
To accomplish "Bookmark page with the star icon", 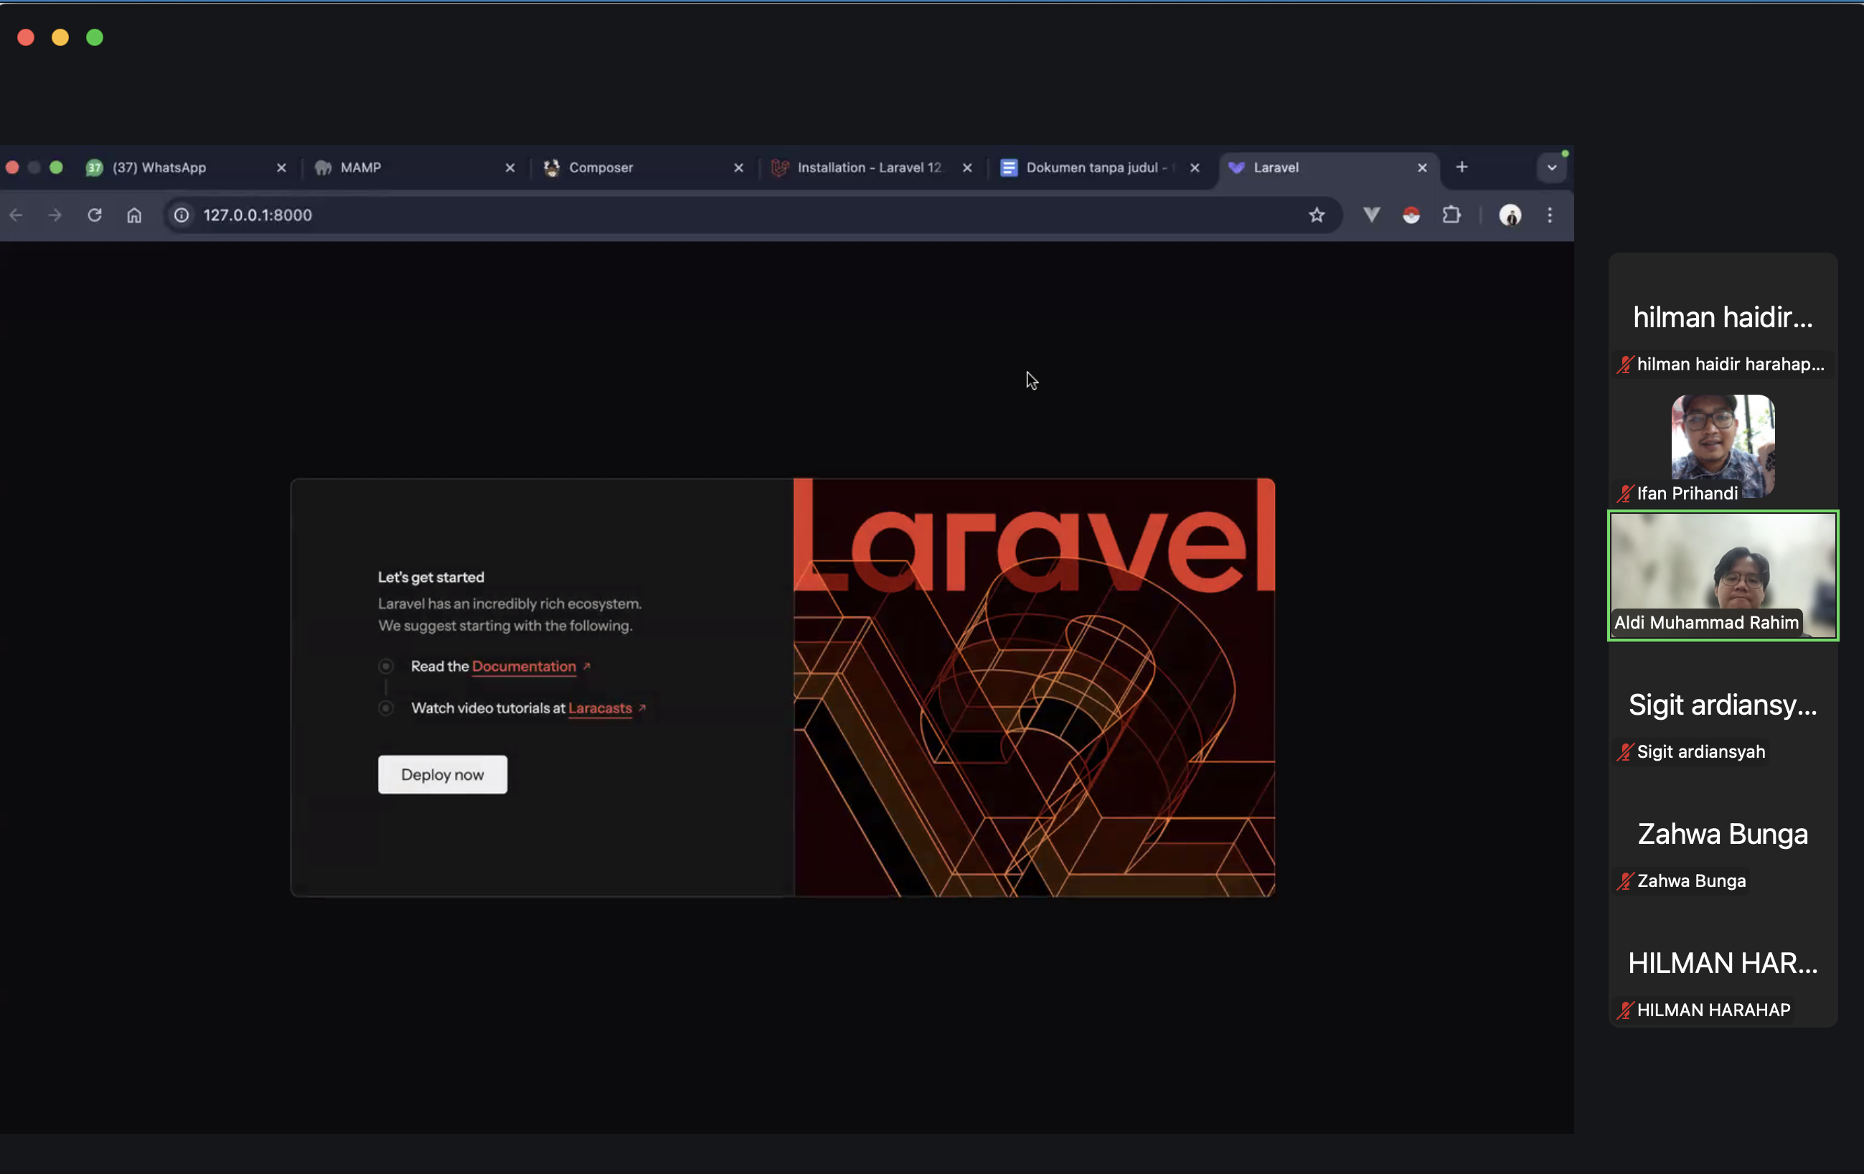I will coord(1317,215).
